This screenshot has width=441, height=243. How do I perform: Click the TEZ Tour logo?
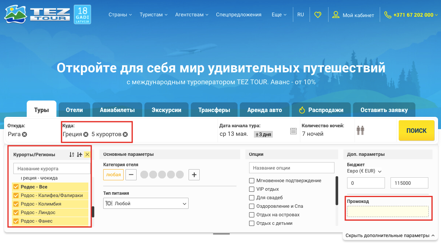[37, 14]
